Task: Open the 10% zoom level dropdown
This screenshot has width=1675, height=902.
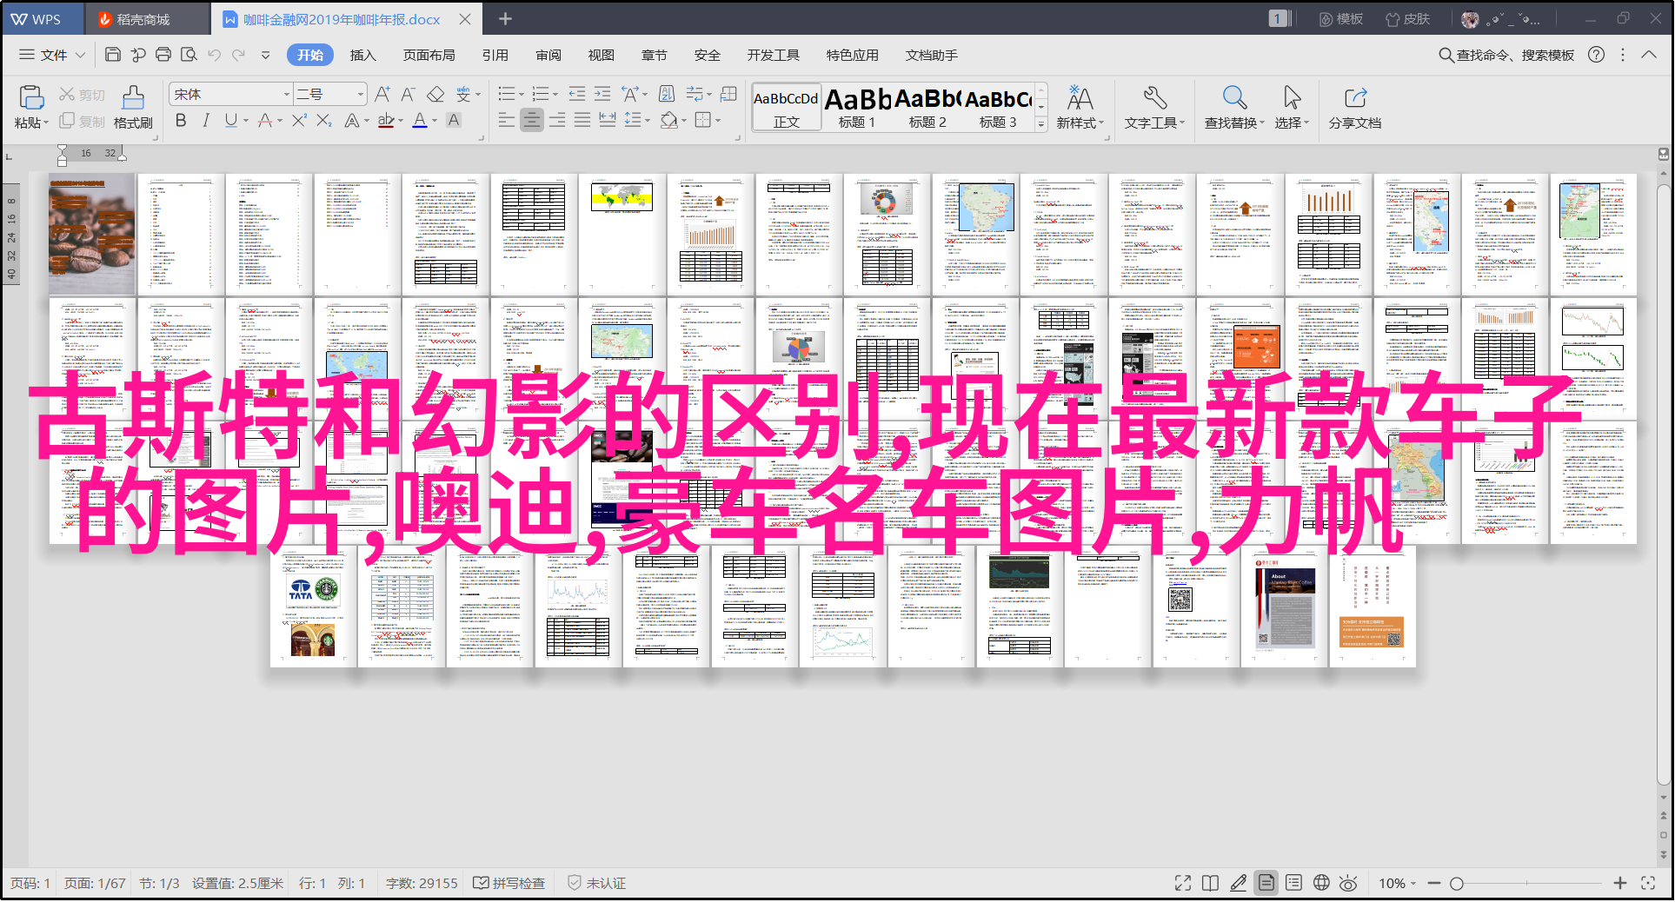Action: coord(1398,883)
